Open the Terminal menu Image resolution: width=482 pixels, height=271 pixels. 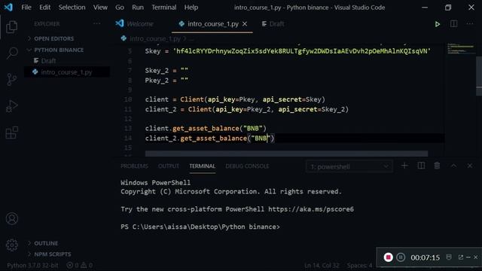click(x=164, y=8)
